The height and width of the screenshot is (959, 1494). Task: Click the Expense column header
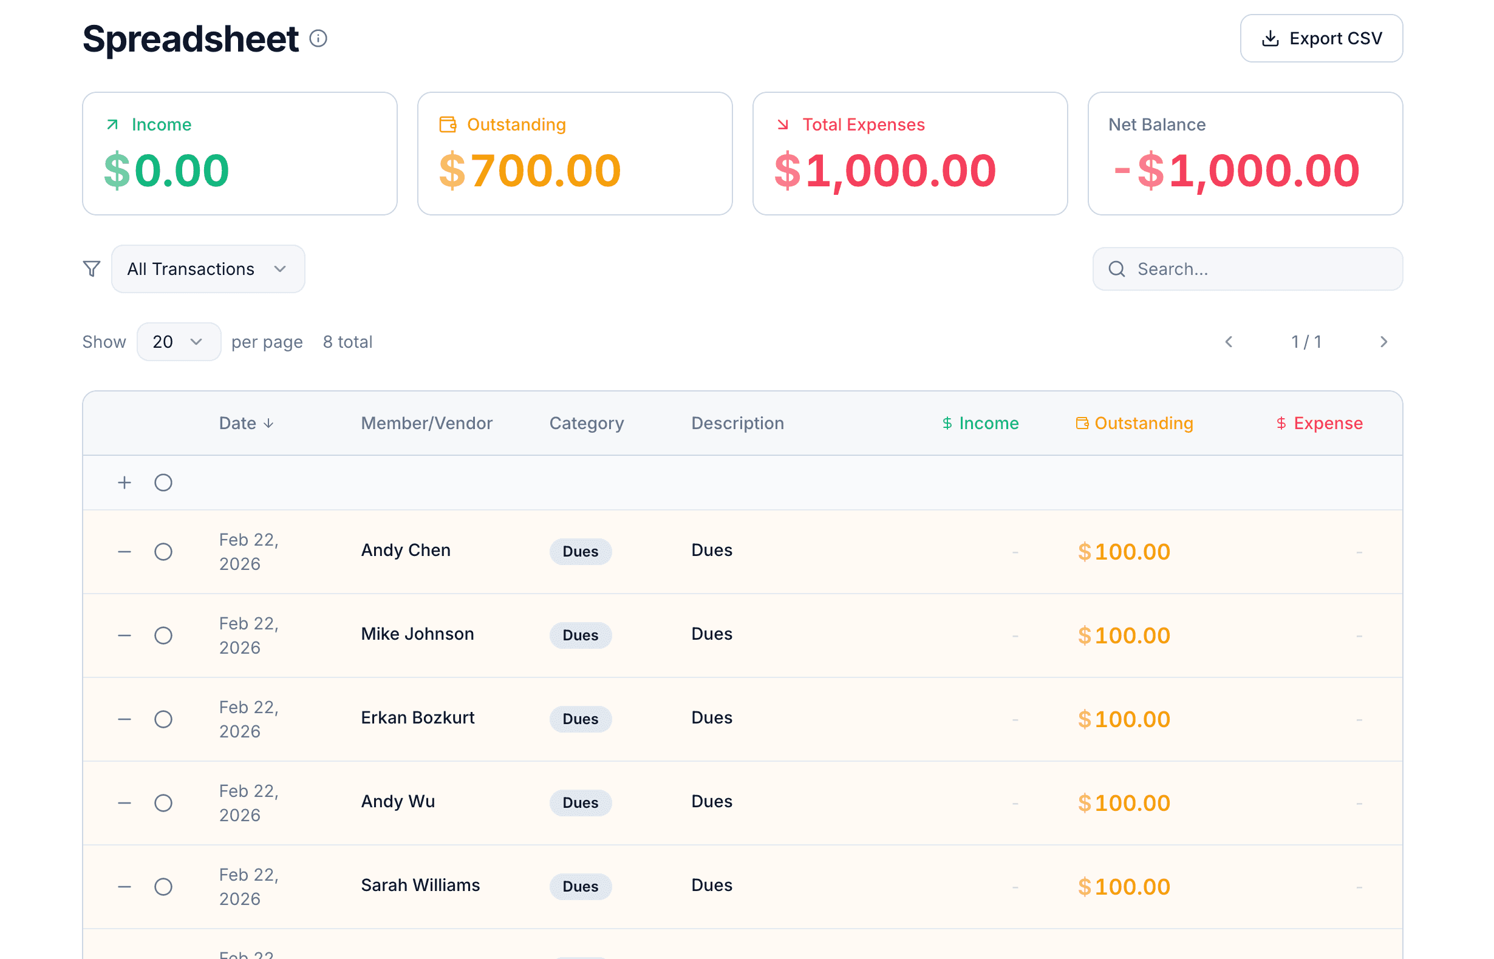click(1319, 424)
